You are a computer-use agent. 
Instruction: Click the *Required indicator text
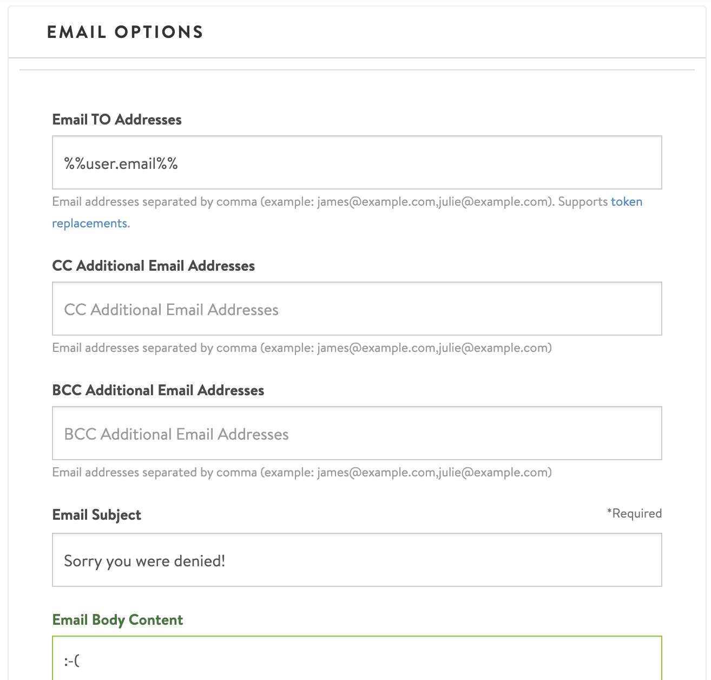634,513
